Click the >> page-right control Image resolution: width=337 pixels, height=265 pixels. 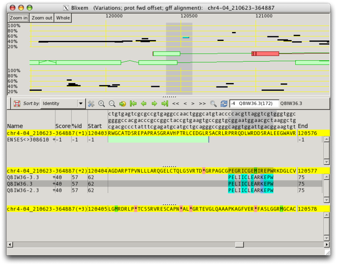(x=202, y=104)
